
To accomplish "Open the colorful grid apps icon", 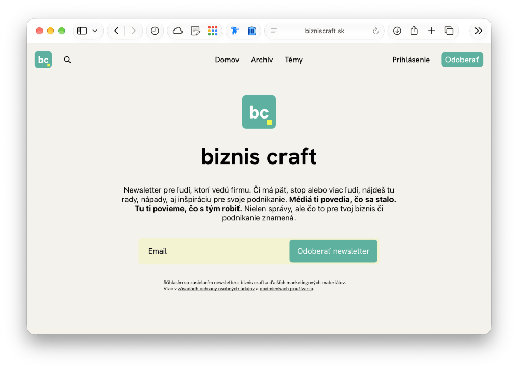I will [x=213, y=31].
